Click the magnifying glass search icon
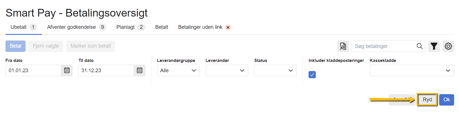 (420, 46)
